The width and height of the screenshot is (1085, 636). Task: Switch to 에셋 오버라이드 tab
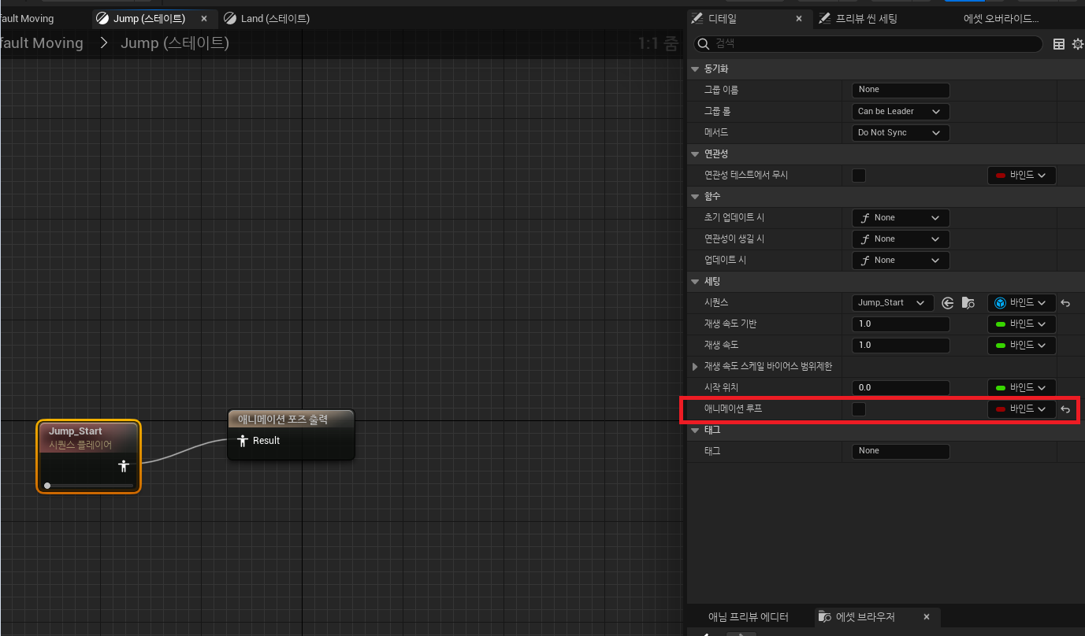pos(1001,18)
